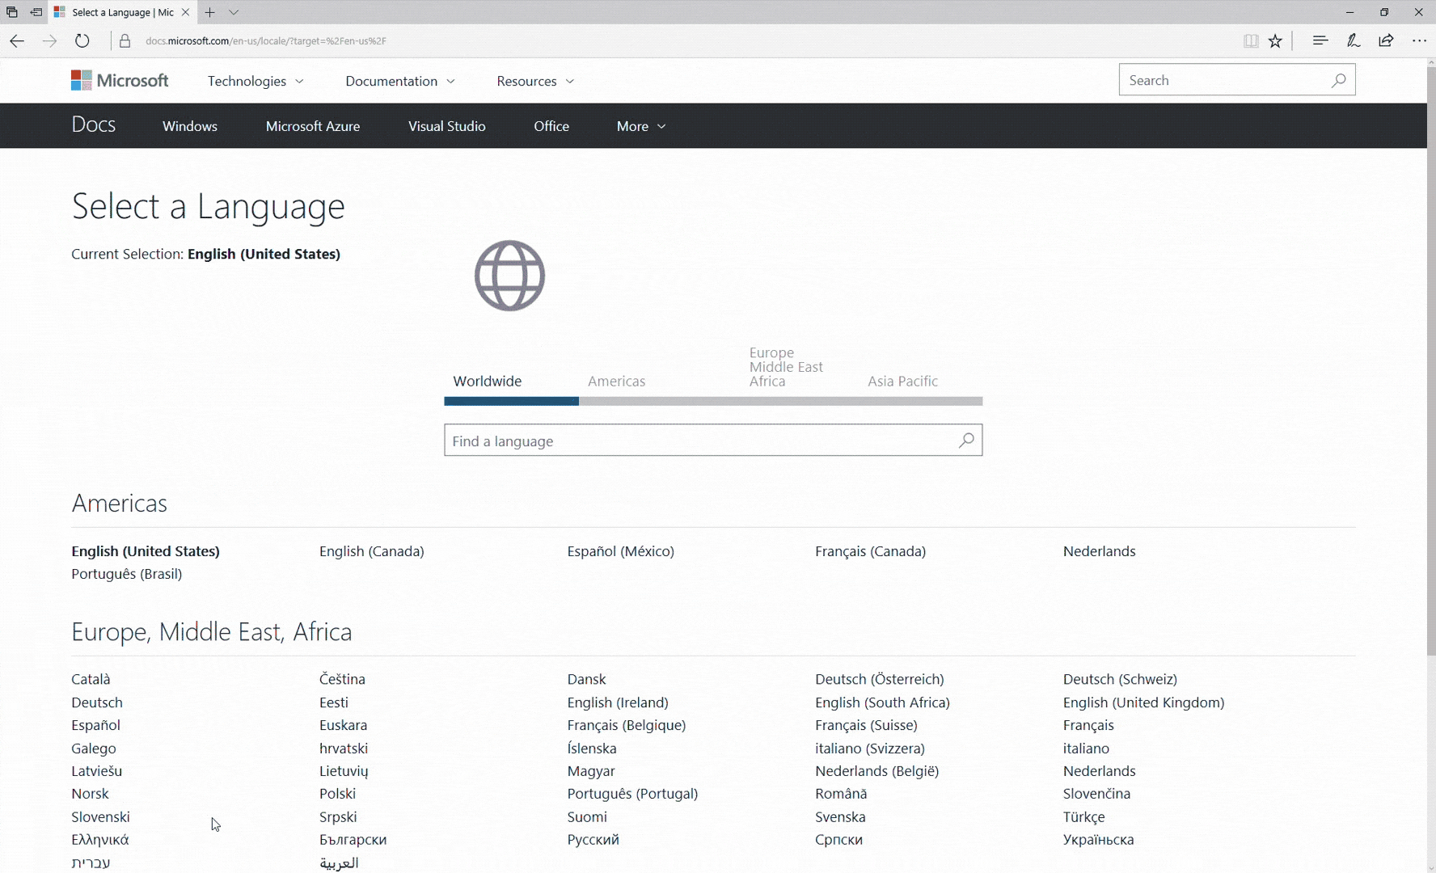Choose Português (Brasil)
This screenshot has width=1436, height=873.
pos(127,574)
